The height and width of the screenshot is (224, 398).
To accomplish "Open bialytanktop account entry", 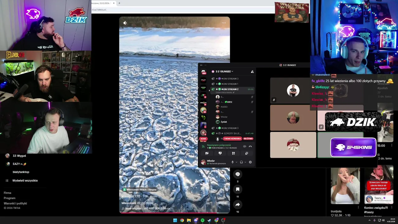I will click(21, 172).
